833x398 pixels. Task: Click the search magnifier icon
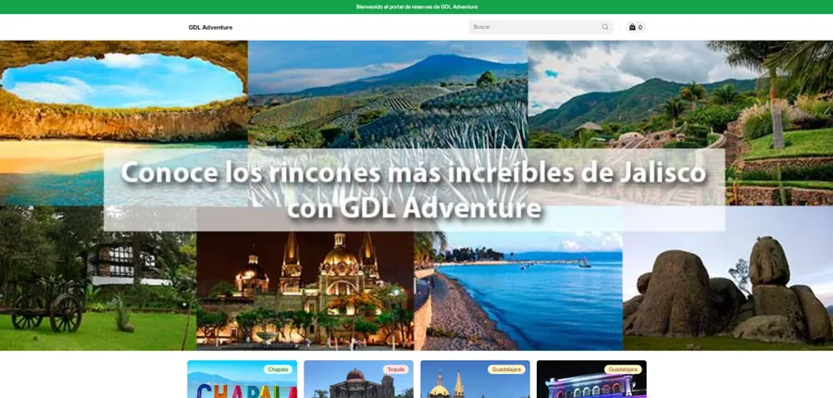605,27
